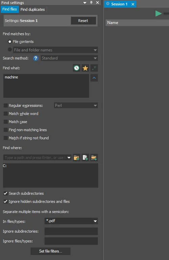
Task: Click the blue help question mark icon
Action: tap(35, 58)
